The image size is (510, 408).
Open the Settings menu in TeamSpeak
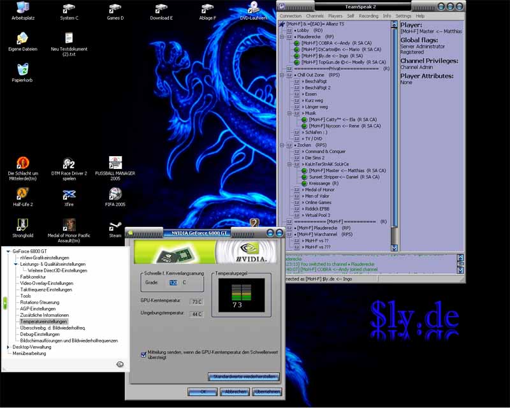tap(404, 16)
